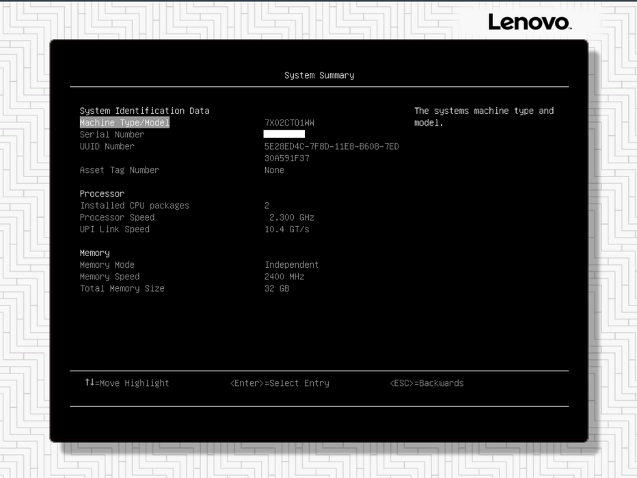The height and width of the screenshot is (478, 637).
Task: Click the <Enter>=Select Entry hint
Action: pos(280,383)
